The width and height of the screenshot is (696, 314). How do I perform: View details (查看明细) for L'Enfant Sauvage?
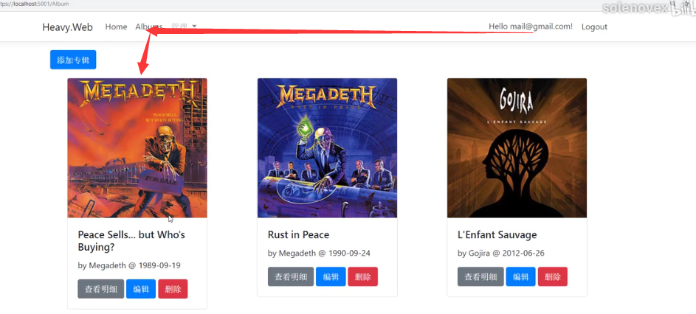click(480, 276)
